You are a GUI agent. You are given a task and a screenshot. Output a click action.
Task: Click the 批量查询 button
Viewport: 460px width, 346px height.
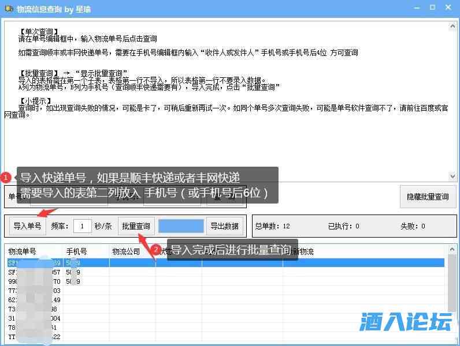click(136, 226)
